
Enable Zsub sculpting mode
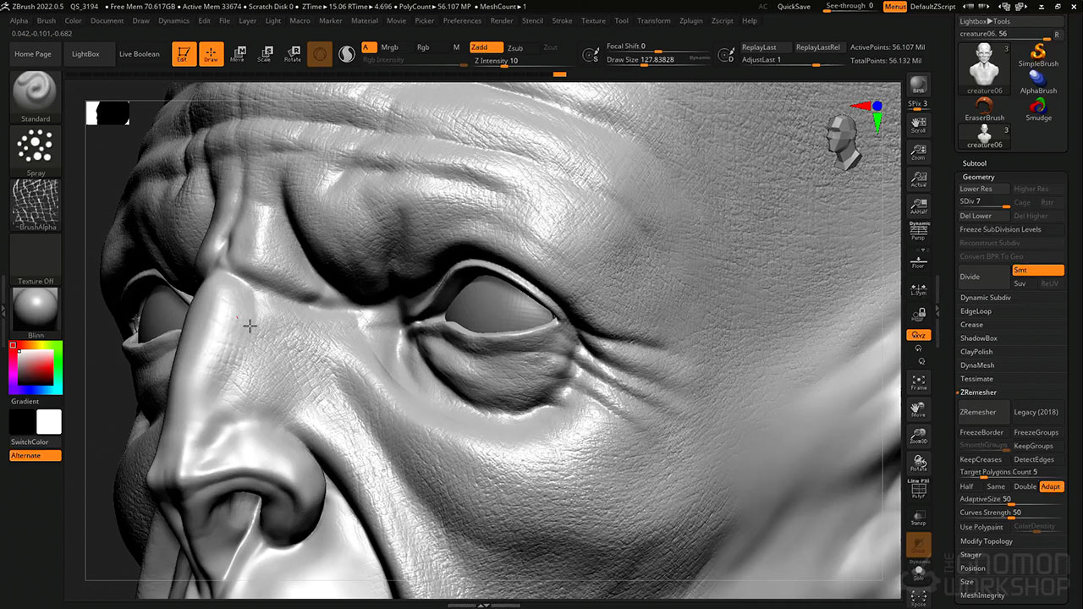click(514, 47)
